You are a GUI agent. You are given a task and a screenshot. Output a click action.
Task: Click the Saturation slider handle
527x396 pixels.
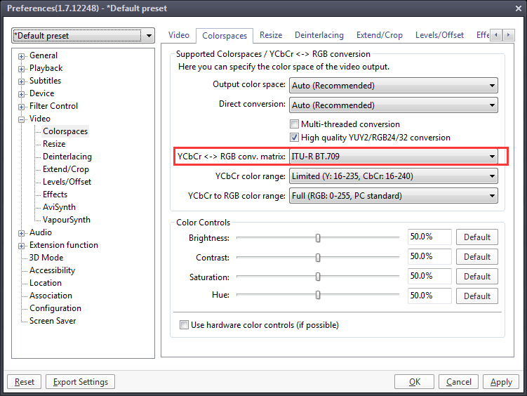[x=318, y=277]
